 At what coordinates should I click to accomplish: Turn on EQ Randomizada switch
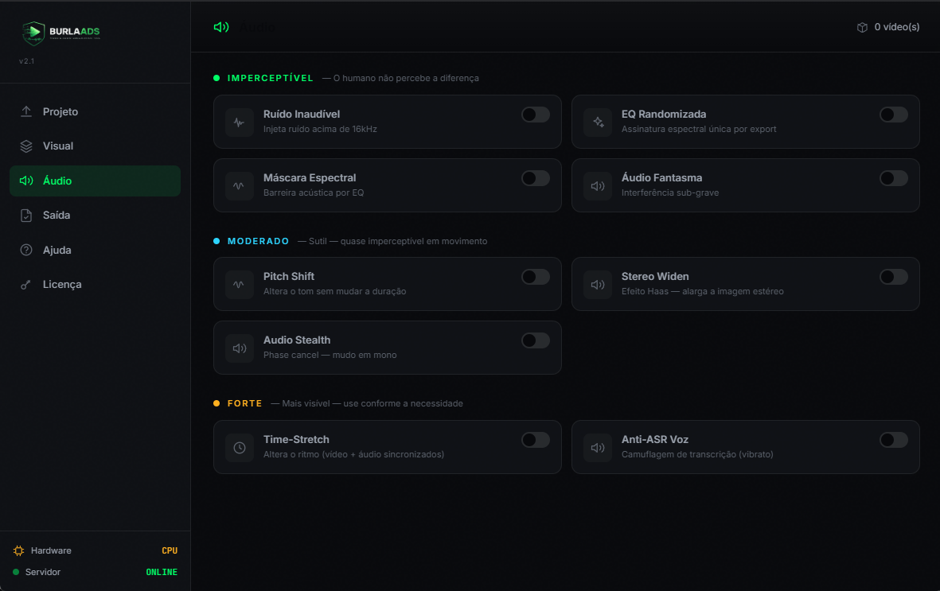[x=893, y=115]
